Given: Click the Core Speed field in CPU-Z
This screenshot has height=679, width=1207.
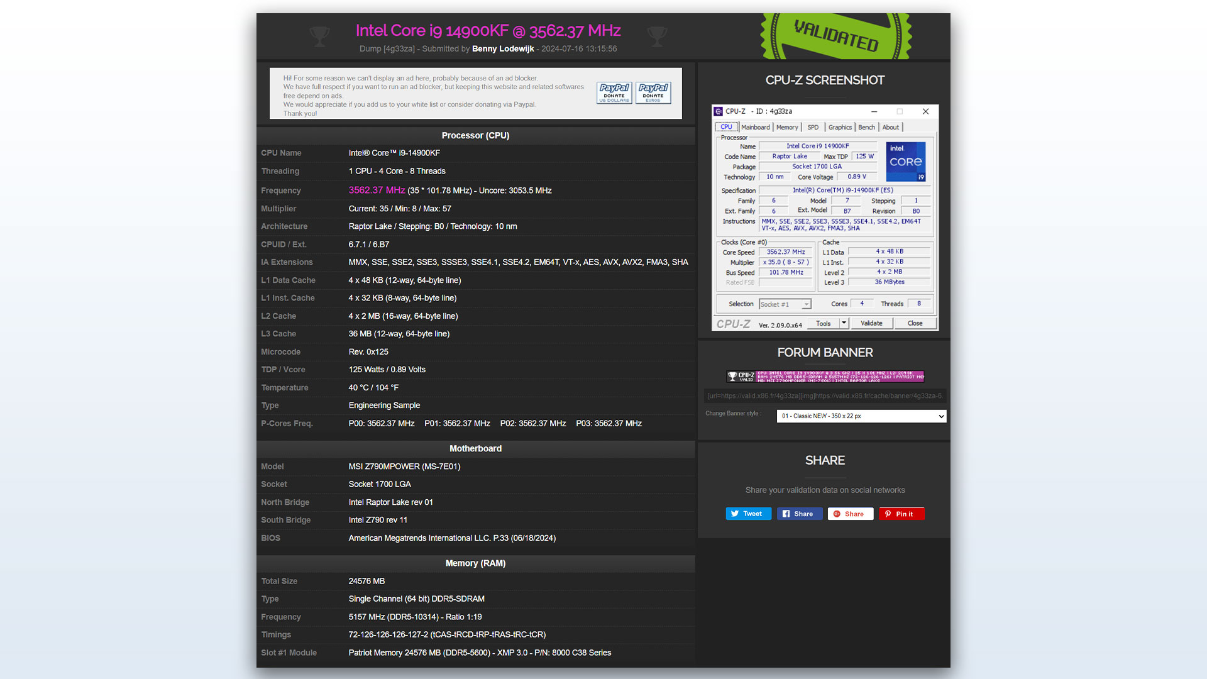Looking at the screenshot, I should 786,252.
